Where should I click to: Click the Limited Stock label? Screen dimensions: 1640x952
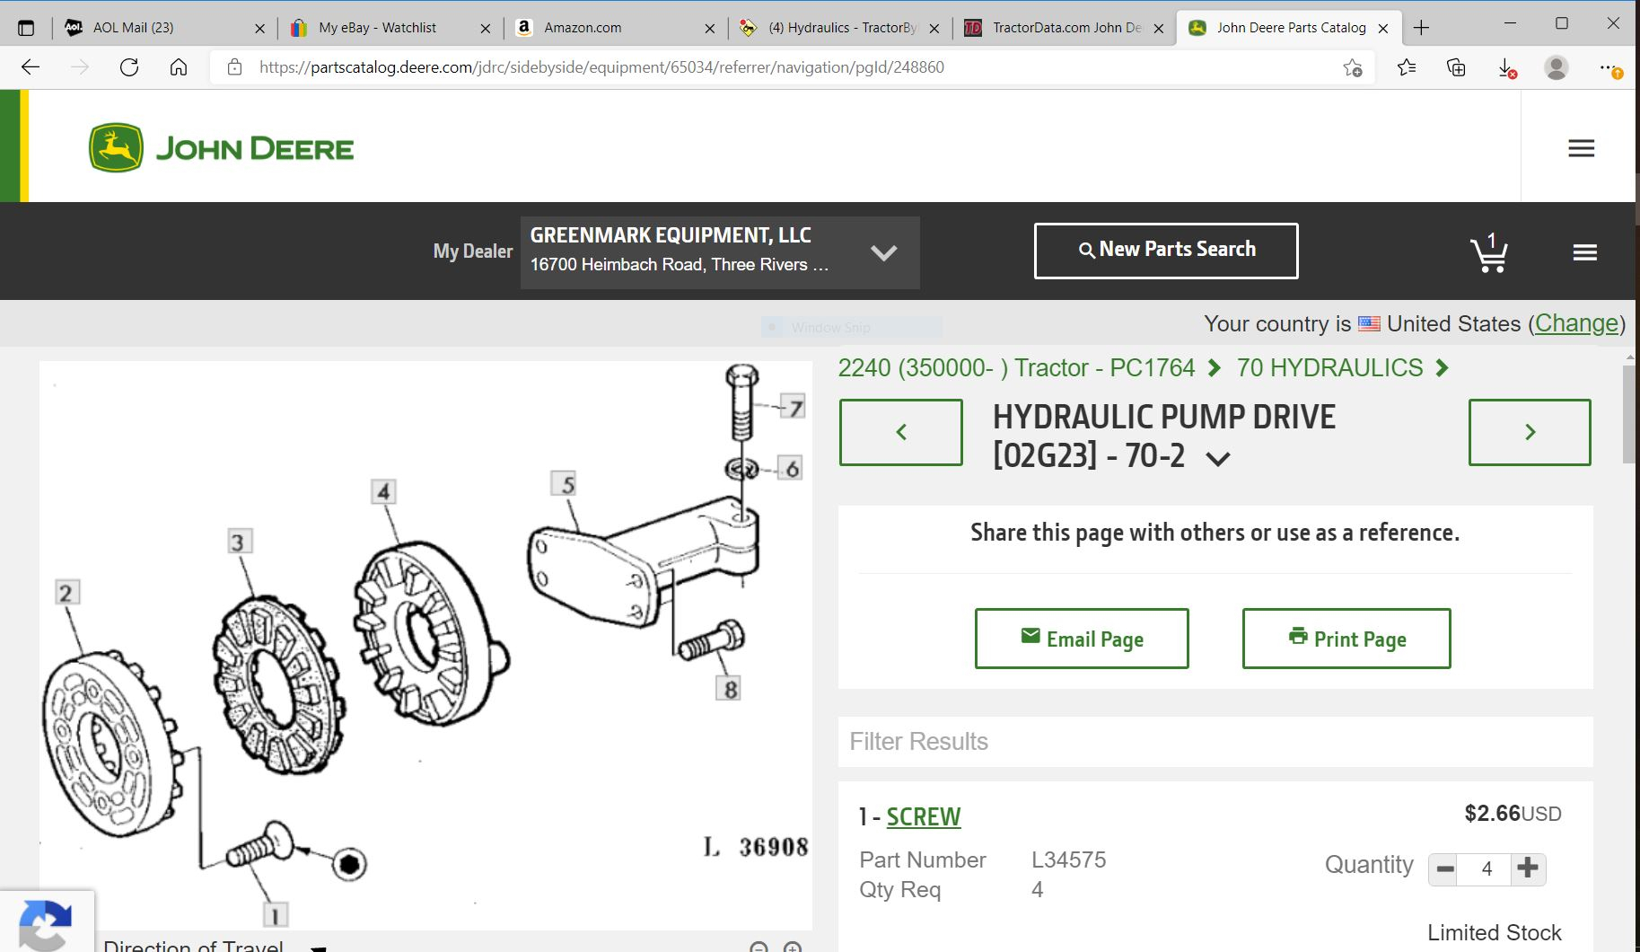[x=1495, y=933]
